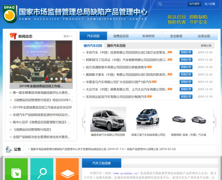Click 加入收藏 bookmark link

(210, 4)
